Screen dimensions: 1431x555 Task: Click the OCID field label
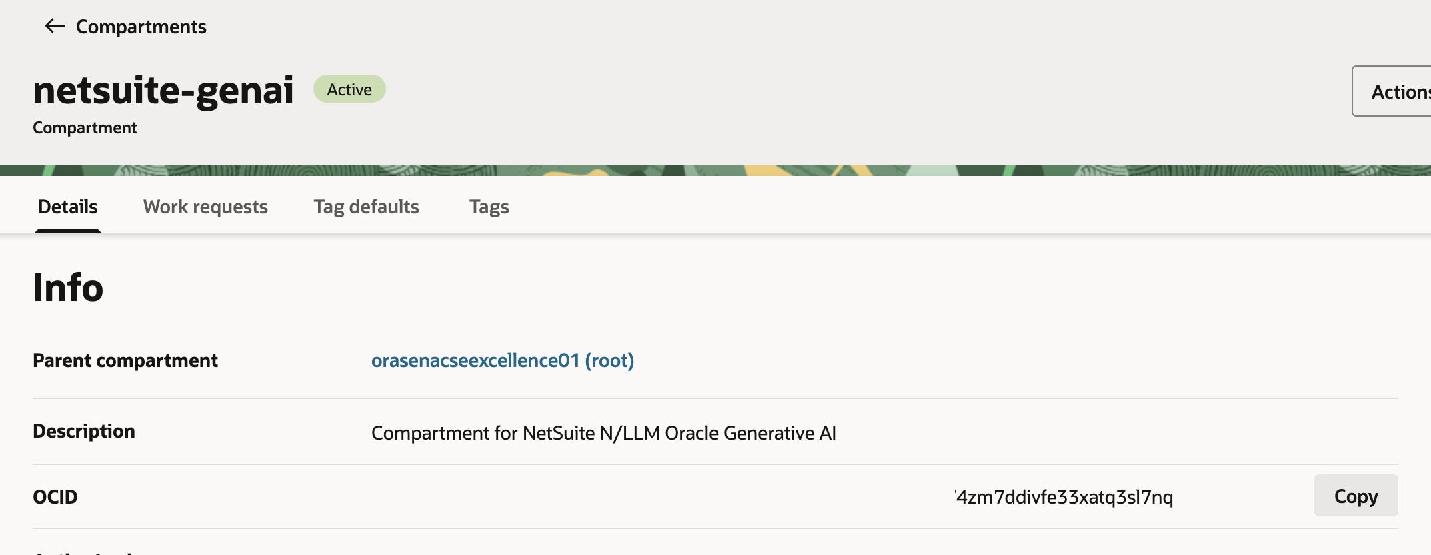55,497
